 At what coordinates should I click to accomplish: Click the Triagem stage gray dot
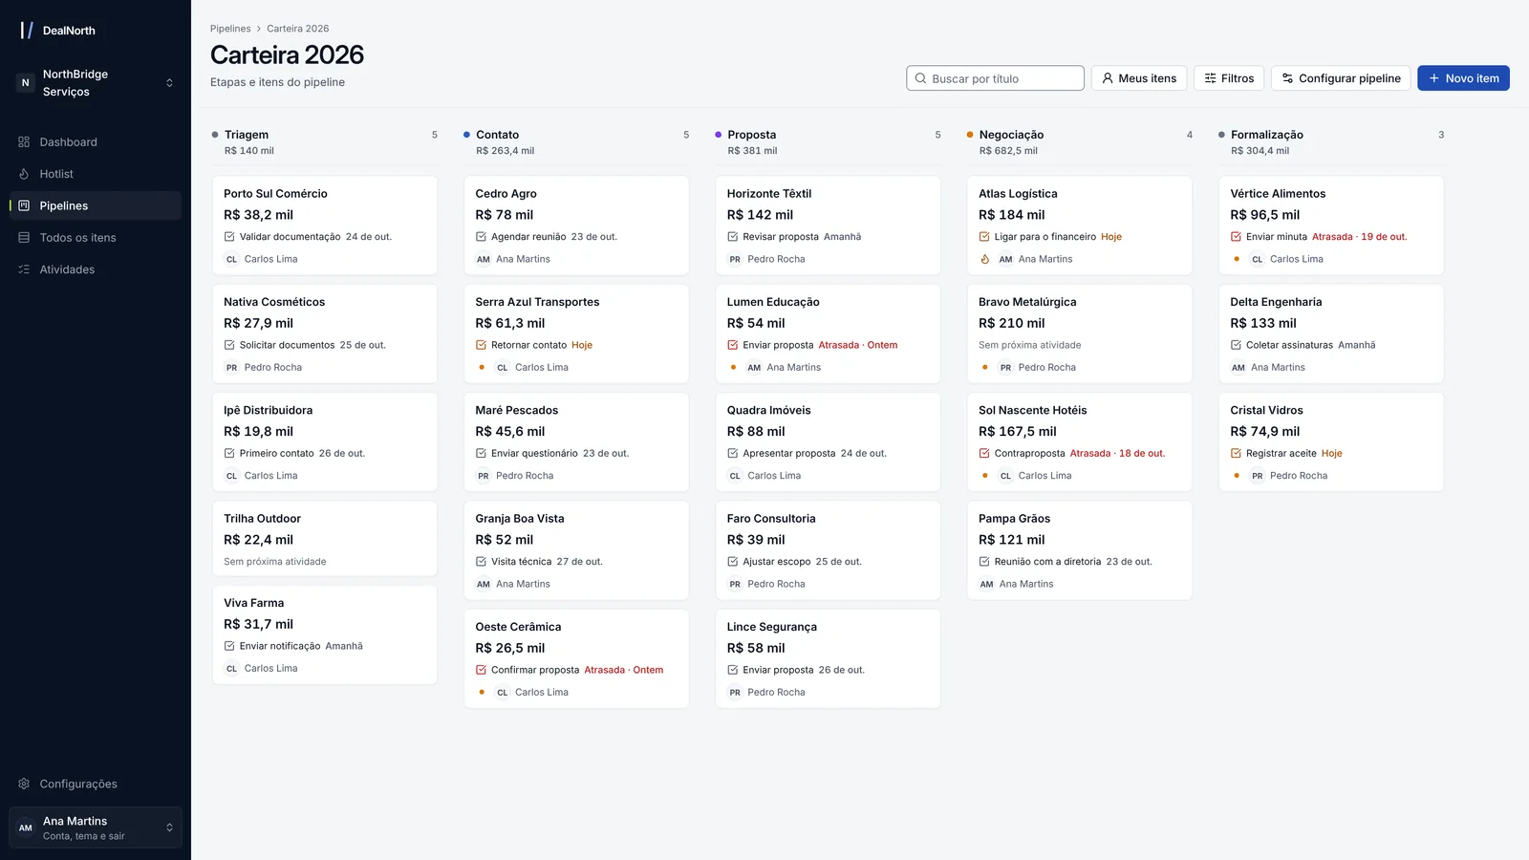(x=215, y=135)
